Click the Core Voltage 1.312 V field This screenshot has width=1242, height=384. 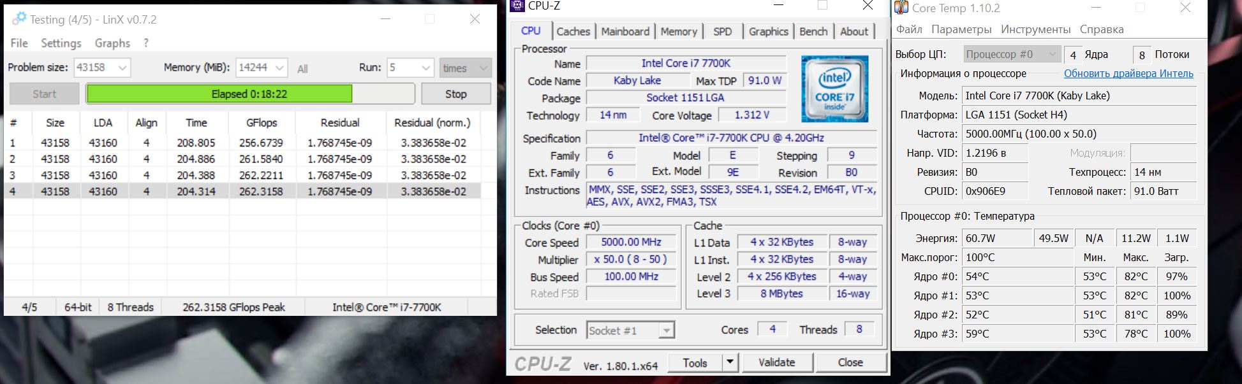(752, 115)
